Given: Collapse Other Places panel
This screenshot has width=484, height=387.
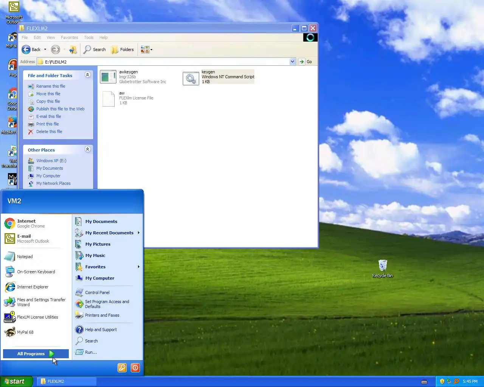Looking at the screenshot, I should click(x=87, y=149).
